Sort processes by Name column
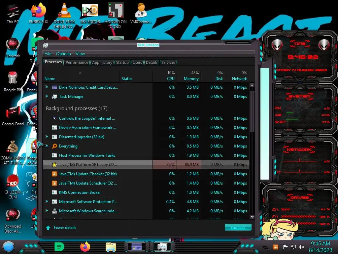This screenshot has width=338, height=254. 81,76
